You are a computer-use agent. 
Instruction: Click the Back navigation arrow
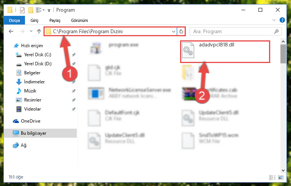(x=11, y=31)
